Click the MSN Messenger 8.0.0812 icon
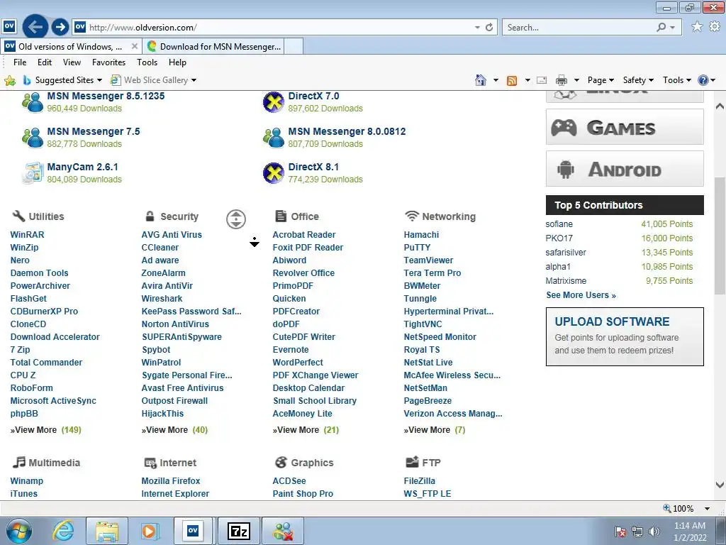The width and height of the screenshot is (726, 545). [274, 138]
